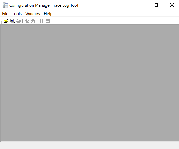This screenshot has height=149, width=179.
Task: Click the Open on Server computer icon
Action: [x=12, y=21]
